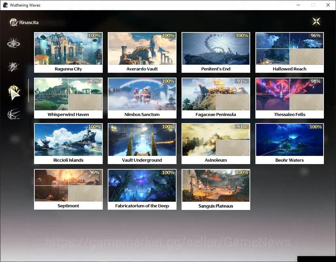Click the Rinascita emblem icon in header
Viewport: 336px width, 262px height.
tap(13, 22)
